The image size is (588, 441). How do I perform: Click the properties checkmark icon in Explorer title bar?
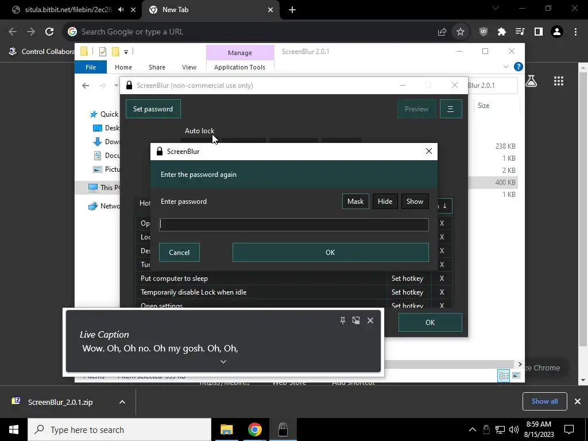pos(102,51)
